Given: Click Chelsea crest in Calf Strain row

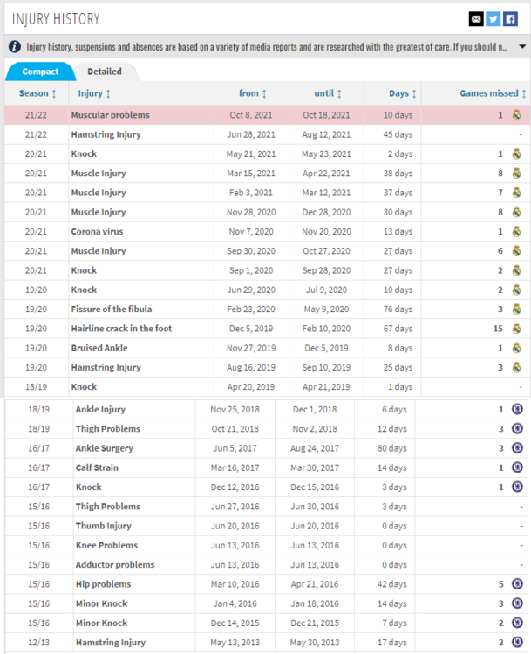Looking at the screenshot, I should point(517,467).
